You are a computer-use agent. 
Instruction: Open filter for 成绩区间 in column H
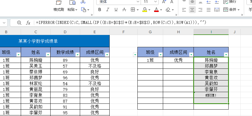pos(191,55)
